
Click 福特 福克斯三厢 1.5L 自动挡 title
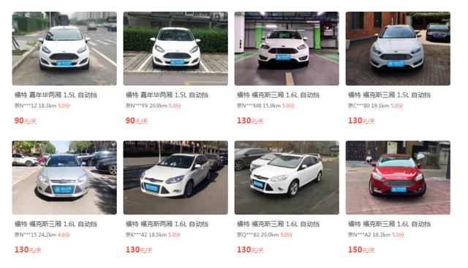click(389, 95)
